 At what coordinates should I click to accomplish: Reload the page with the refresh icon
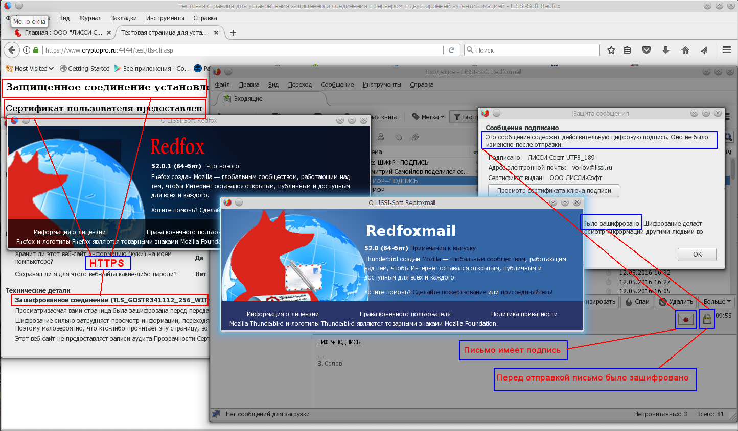click(451, 50)
